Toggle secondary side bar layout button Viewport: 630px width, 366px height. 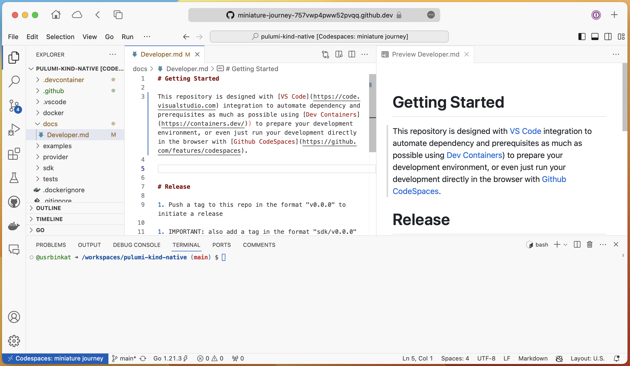608,37
